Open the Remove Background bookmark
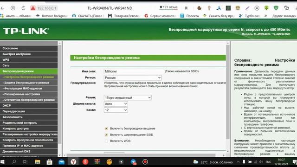The image size is (297, 167). (52, 16)
